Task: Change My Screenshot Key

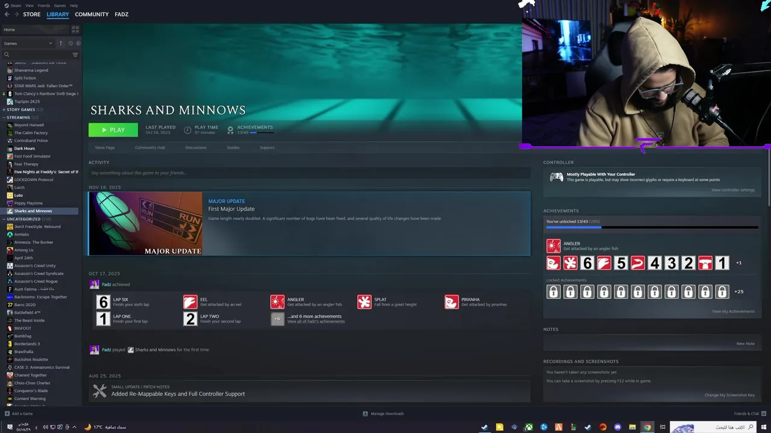Action: [729, 395]
